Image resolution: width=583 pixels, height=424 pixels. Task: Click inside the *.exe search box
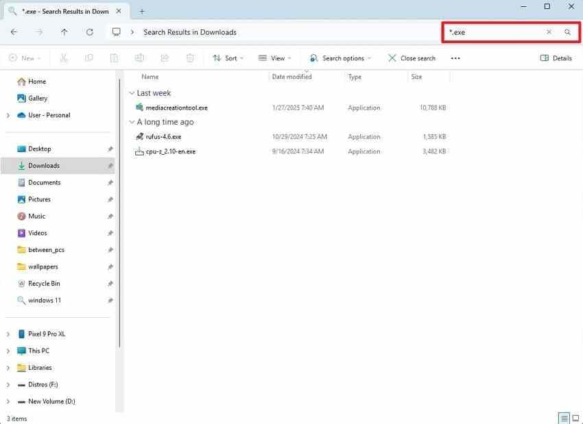[x=495, y=32]
